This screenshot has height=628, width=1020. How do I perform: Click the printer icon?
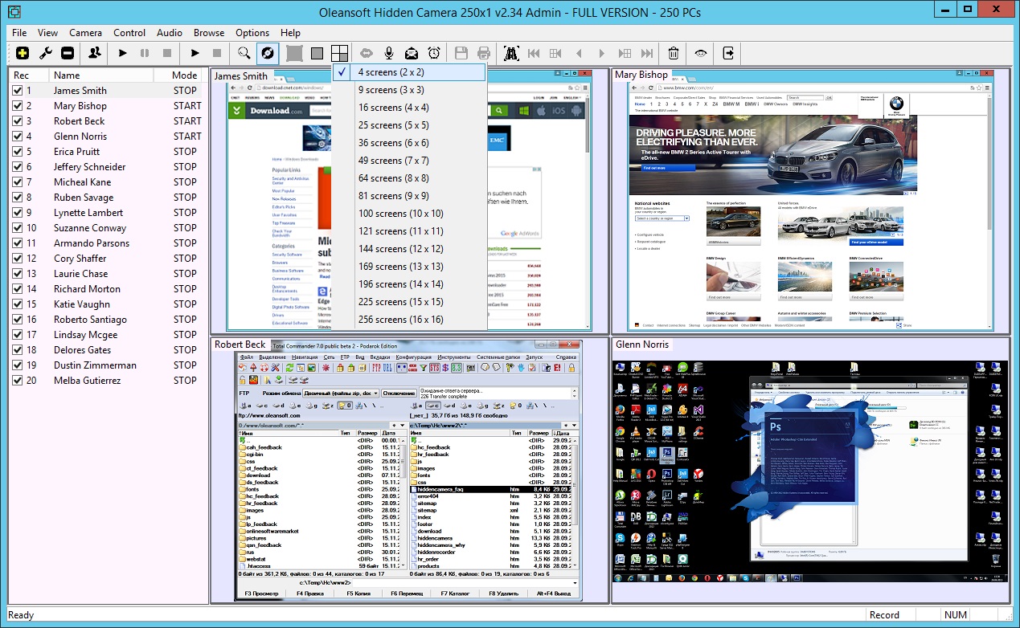coord(484,53)
